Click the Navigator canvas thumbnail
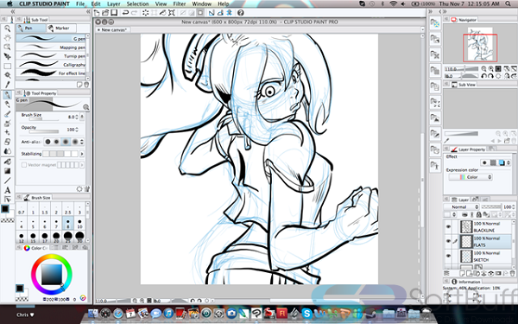Screen dimensions: 518x324 pyautogui.click(x=480, y=45)
